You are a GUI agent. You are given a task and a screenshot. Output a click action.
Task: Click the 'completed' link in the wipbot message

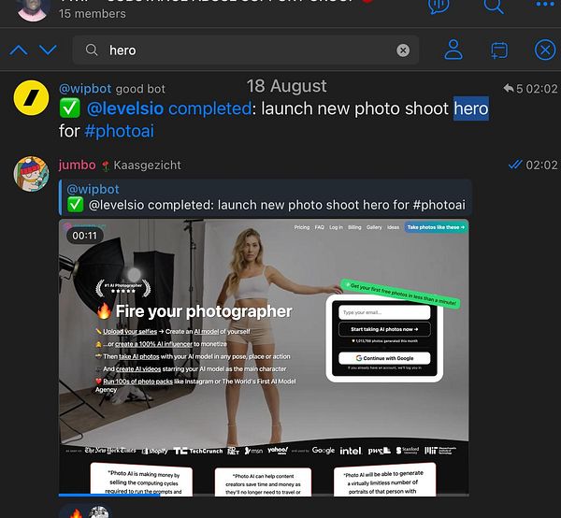click(210, 108)
